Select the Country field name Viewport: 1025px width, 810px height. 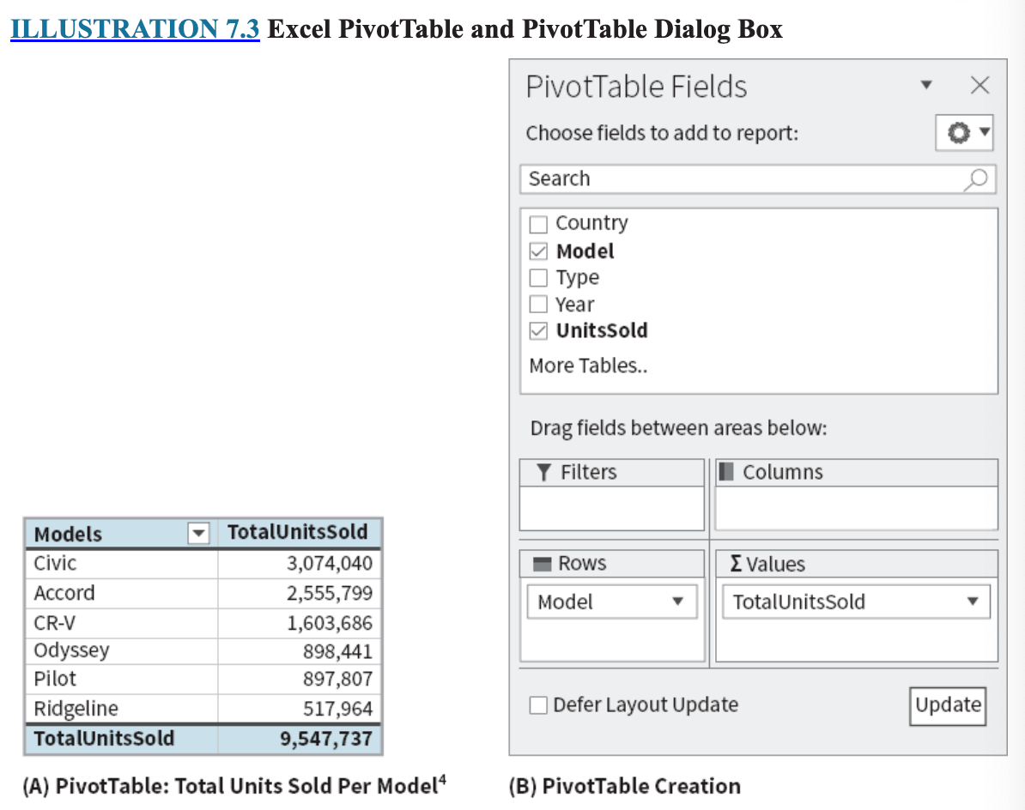tap(591, 223)
